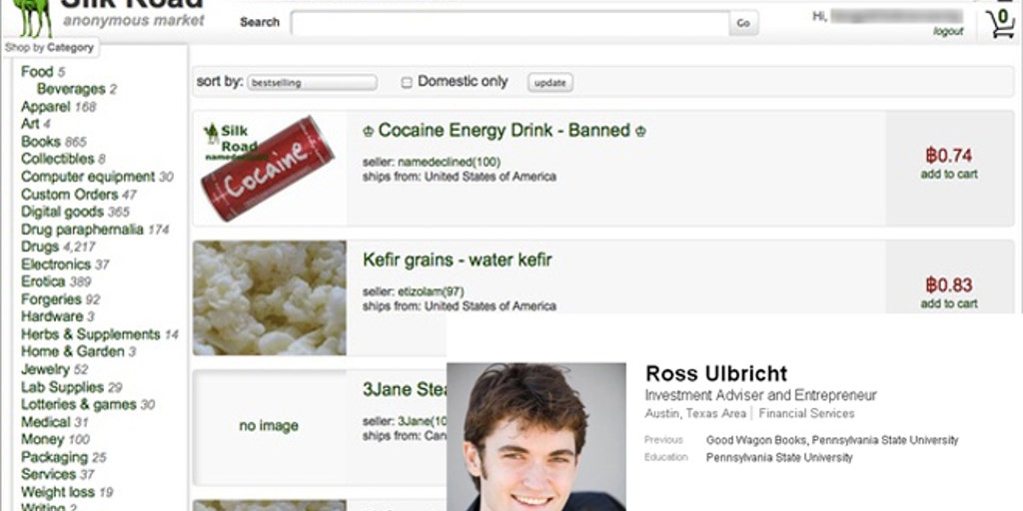The image size is (1023, 511).
Task: Click the Austin, Texas Area location text
Action: pos(695,413)
